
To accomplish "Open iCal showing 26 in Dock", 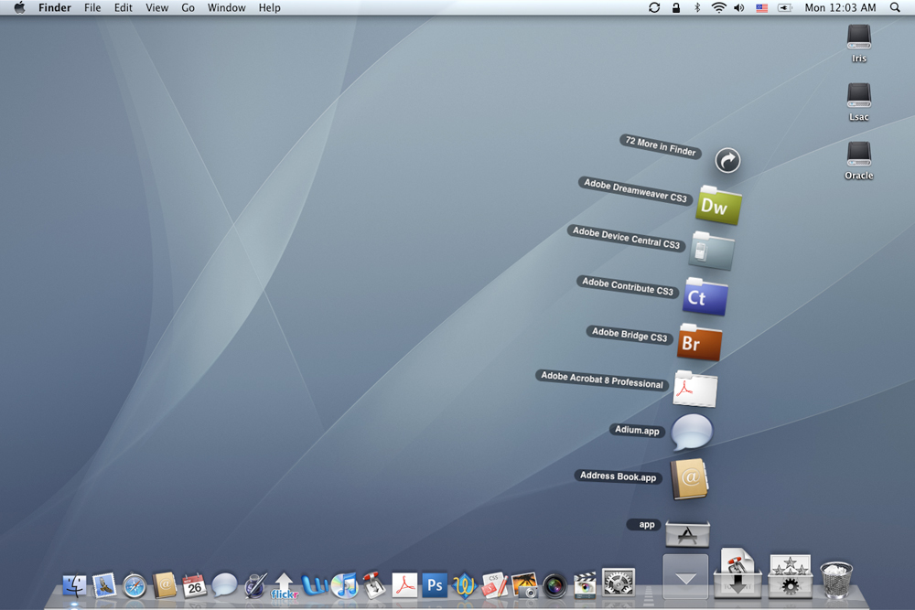I will [x=194, y=585].
